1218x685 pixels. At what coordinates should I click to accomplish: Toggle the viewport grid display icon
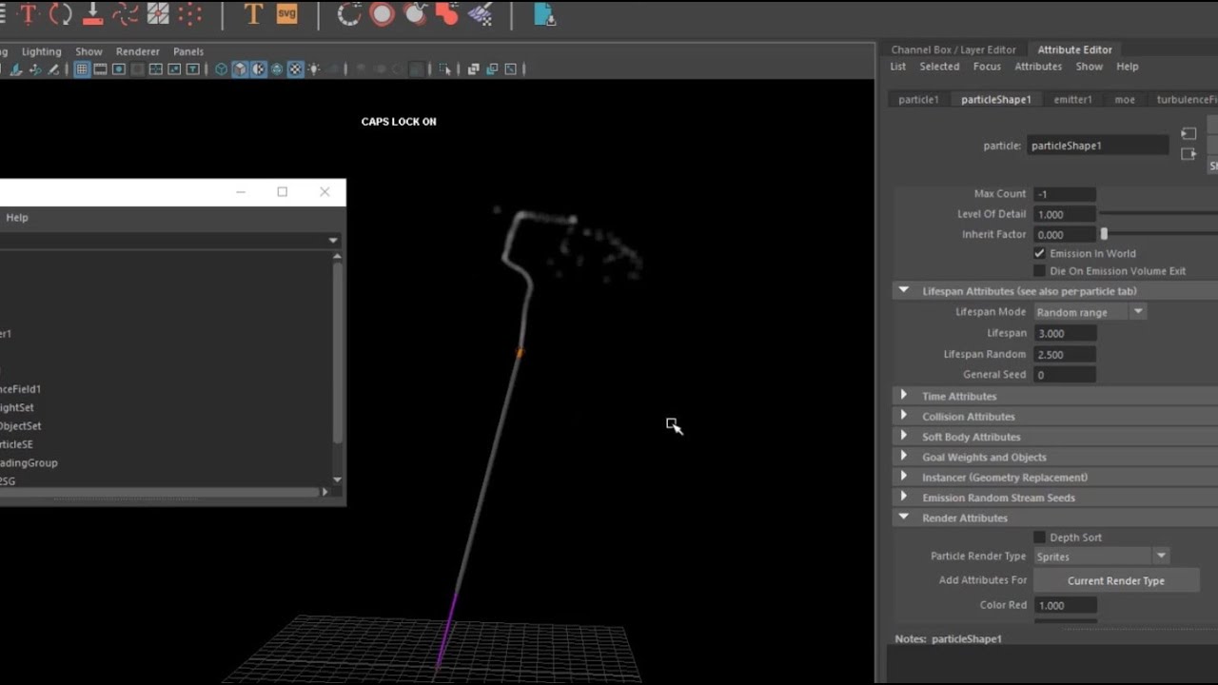82,68
